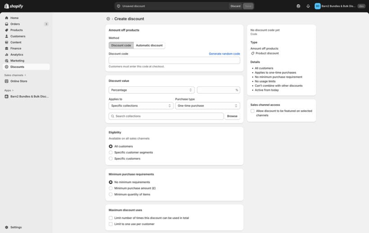The height and width of the screenshot is (233, 369).
Task: Expand the Apps section
Action: 9,90
